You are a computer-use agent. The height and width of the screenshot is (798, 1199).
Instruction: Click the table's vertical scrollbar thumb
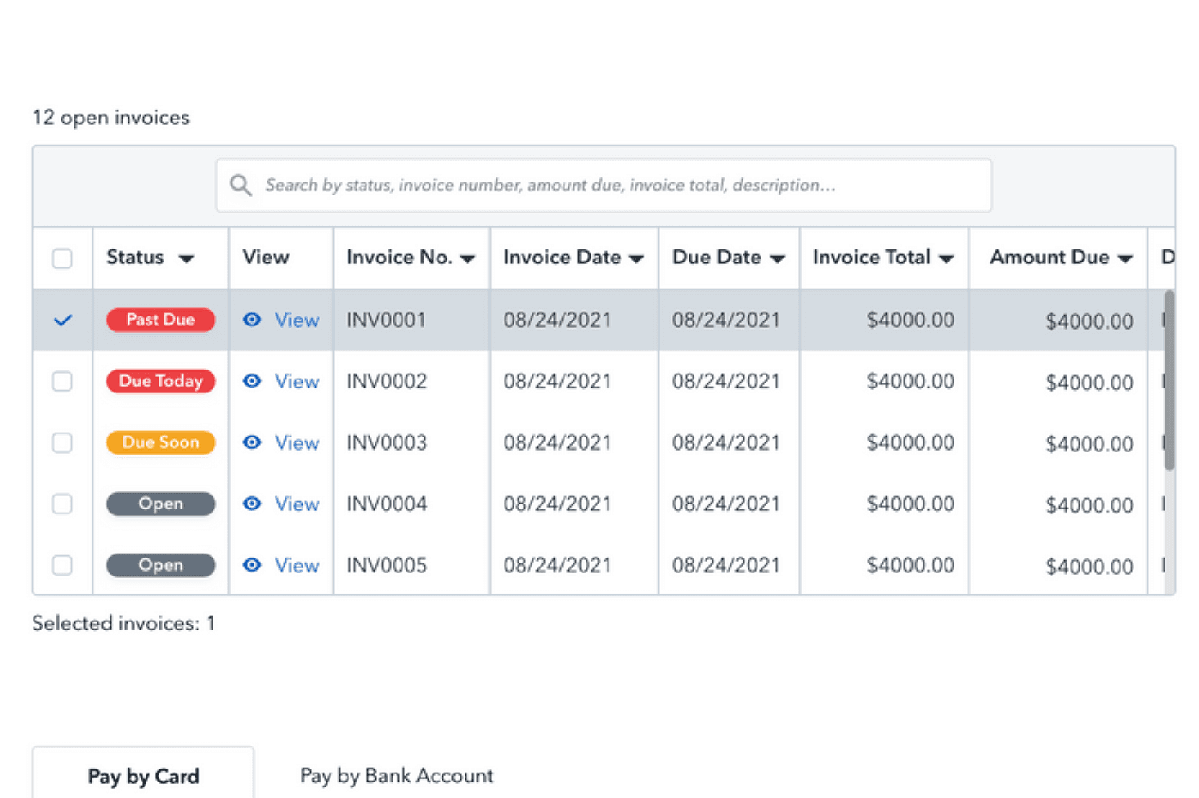click(x=1169, y=380)
